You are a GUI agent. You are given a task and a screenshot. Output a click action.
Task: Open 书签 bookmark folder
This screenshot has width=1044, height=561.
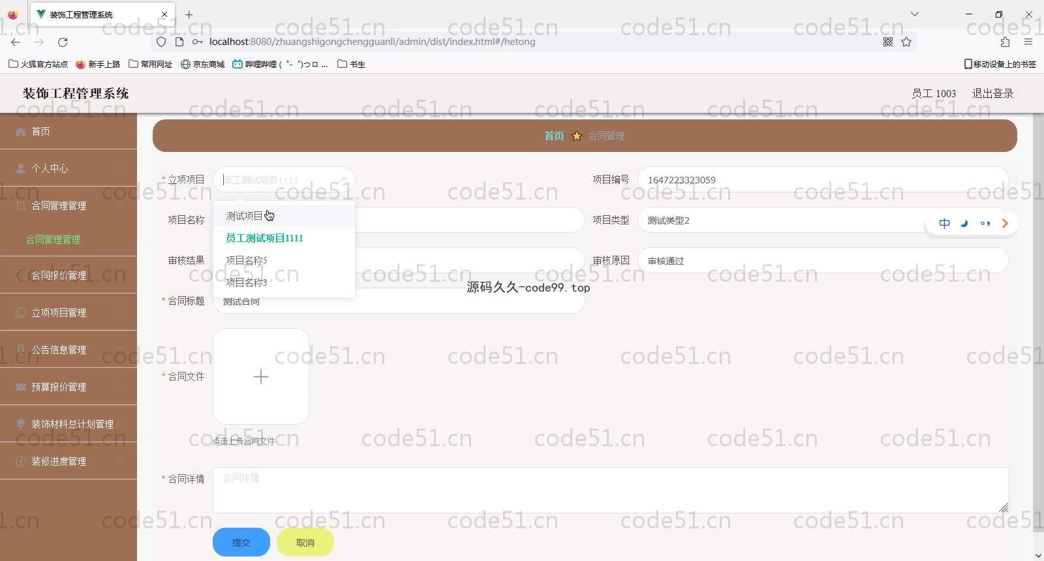tap(351, 64)
